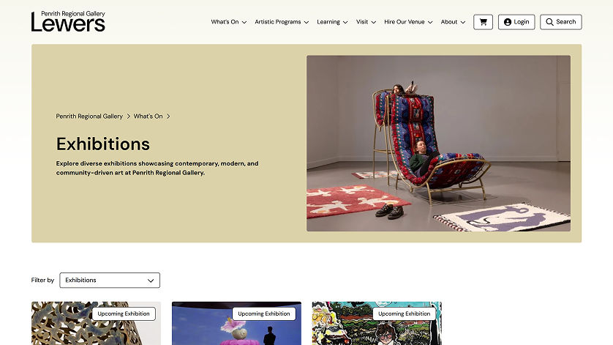Open the second exhibition card with silhouette figure
Viewport: 613px width, 345px height.
[236, 323]
